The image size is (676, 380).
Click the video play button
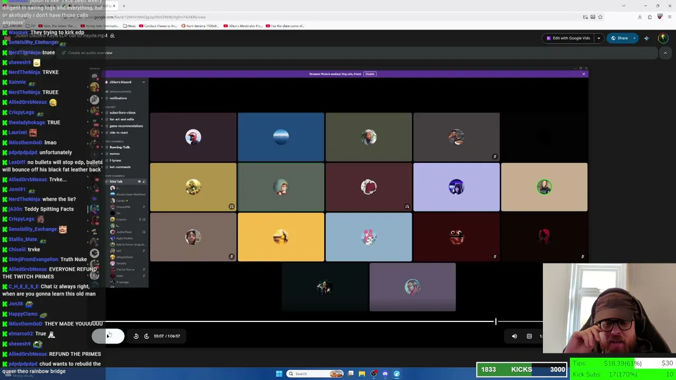[108, 336]
